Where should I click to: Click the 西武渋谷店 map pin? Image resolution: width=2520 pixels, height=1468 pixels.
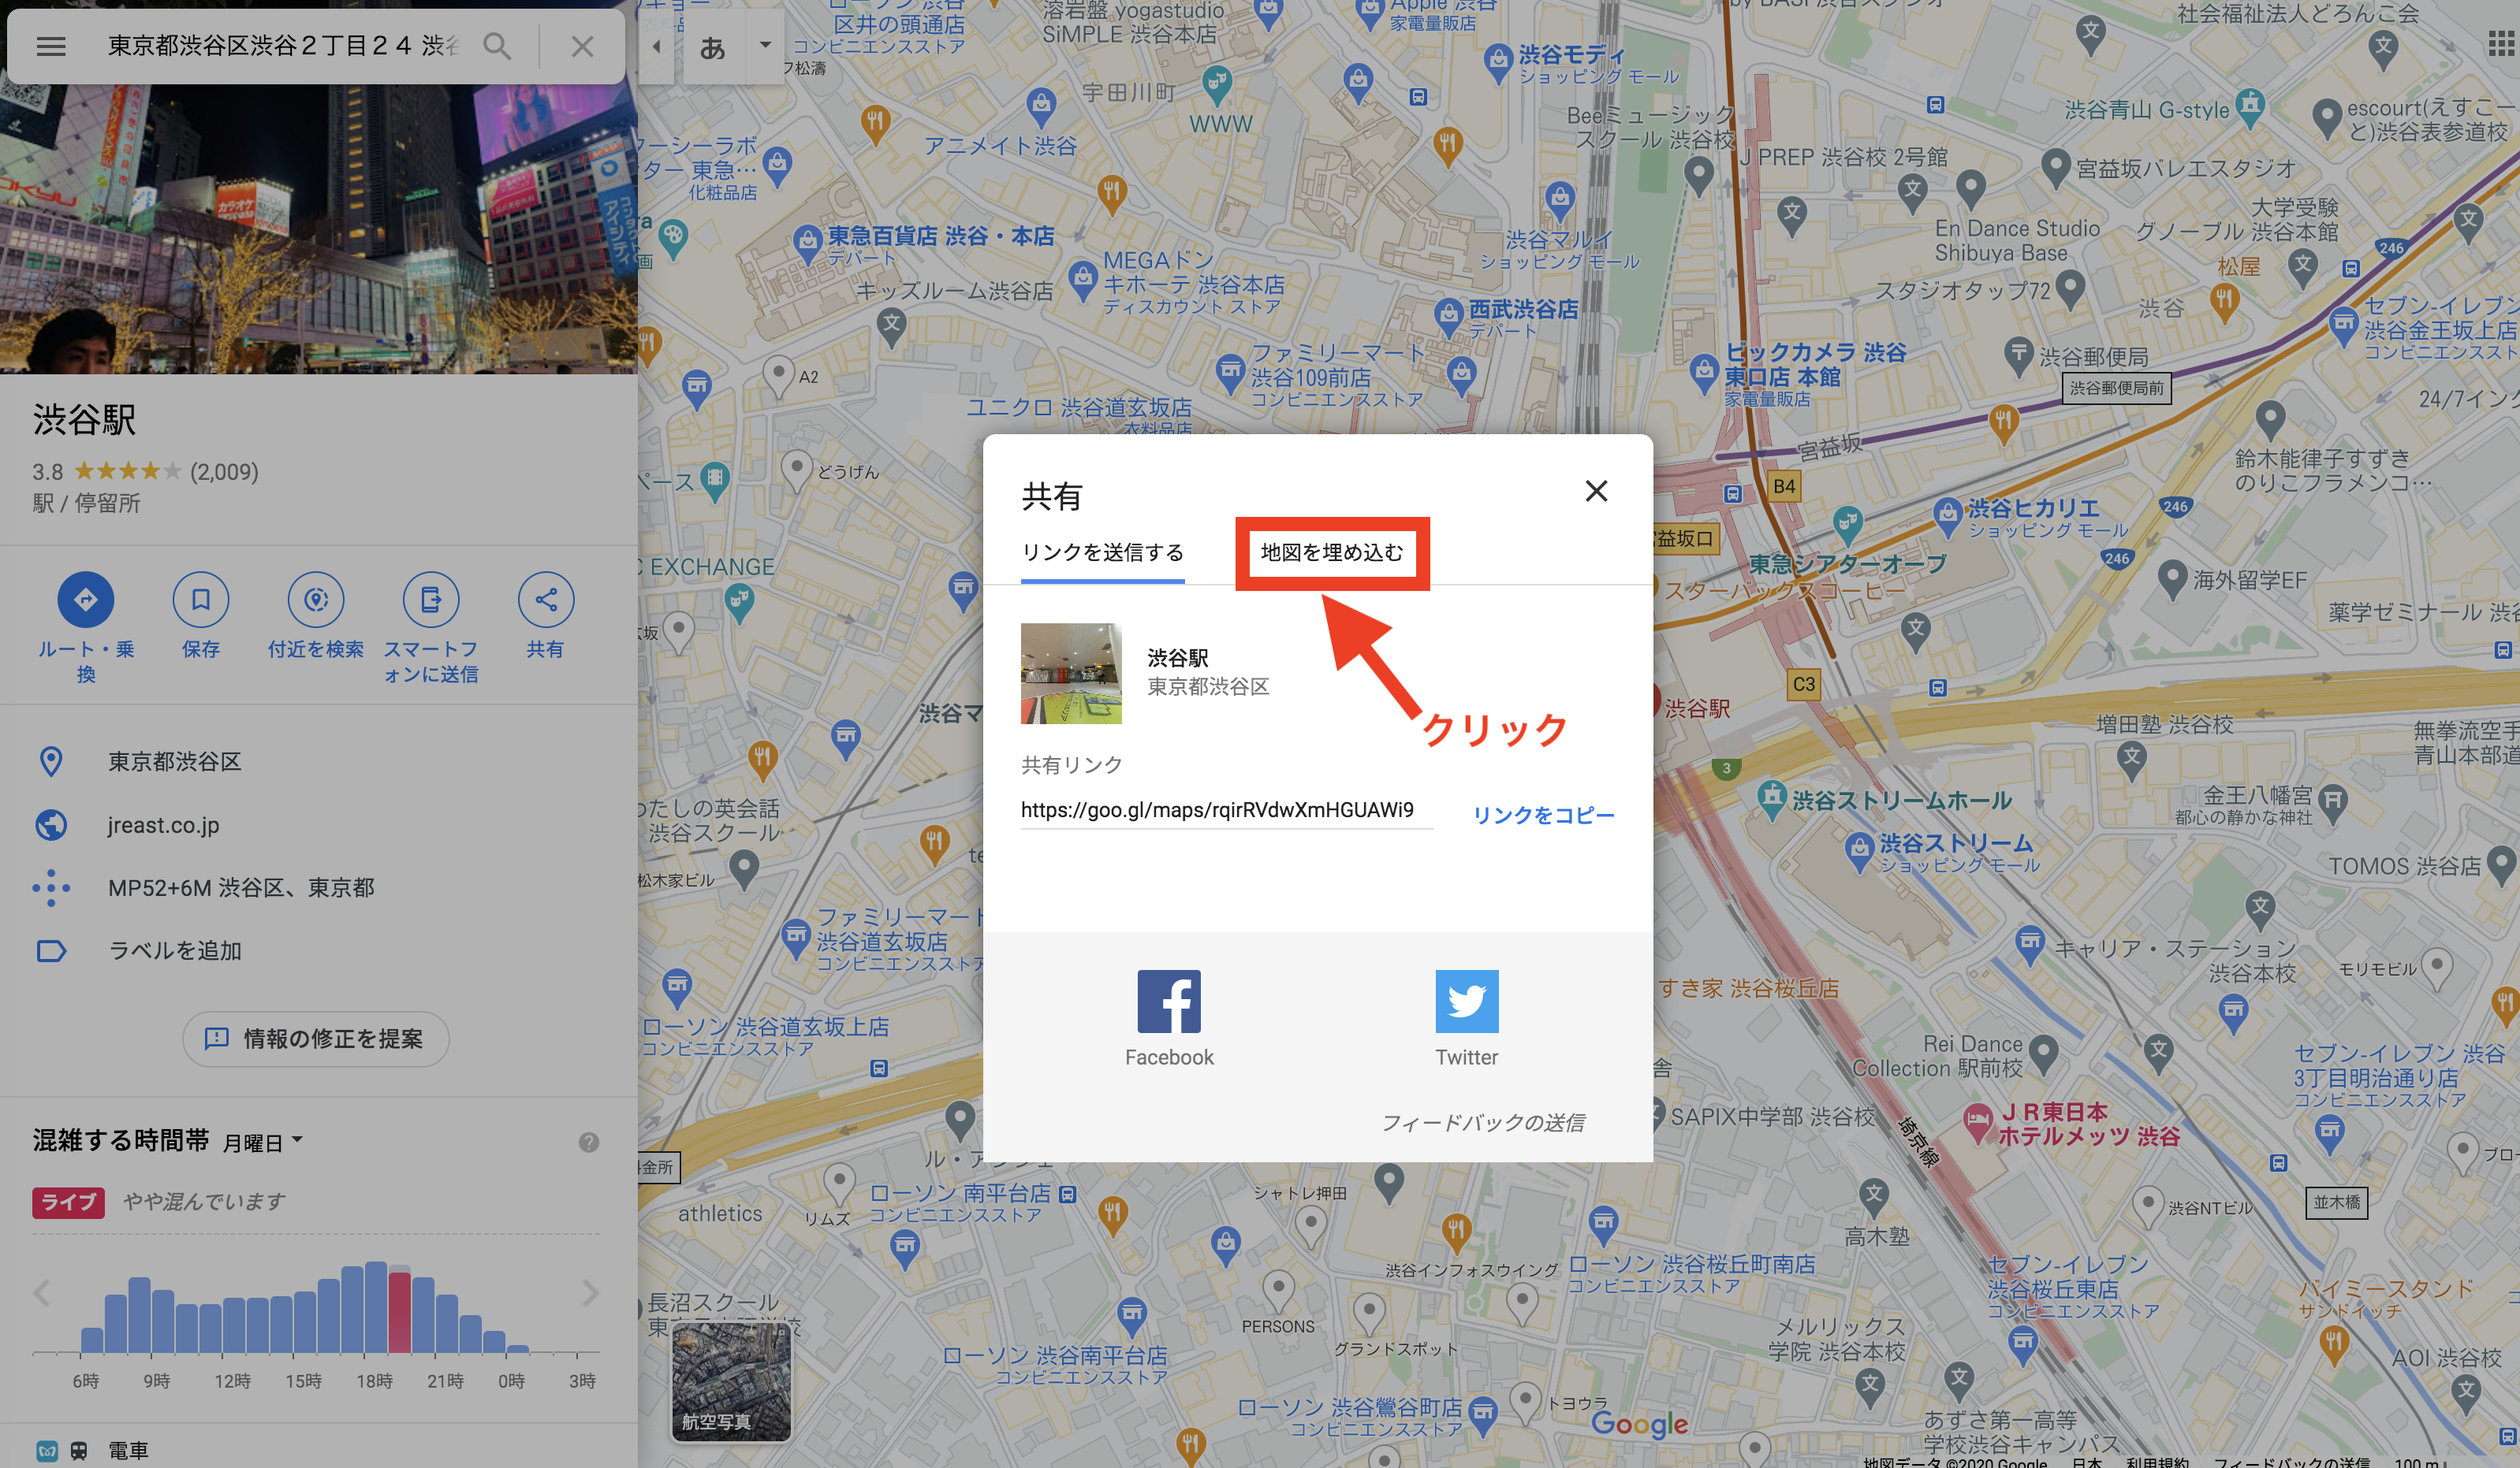pyautogui.click(x=1448, y=316)
